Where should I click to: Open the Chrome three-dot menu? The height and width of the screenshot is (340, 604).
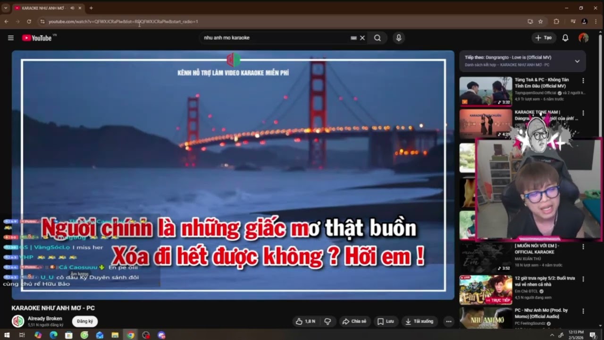click(596, 21)
